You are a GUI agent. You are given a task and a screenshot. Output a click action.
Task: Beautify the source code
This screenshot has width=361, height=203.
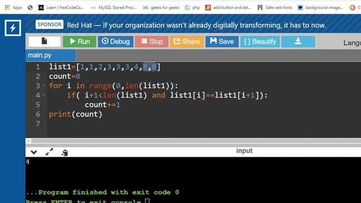click(x=260, y=41)
